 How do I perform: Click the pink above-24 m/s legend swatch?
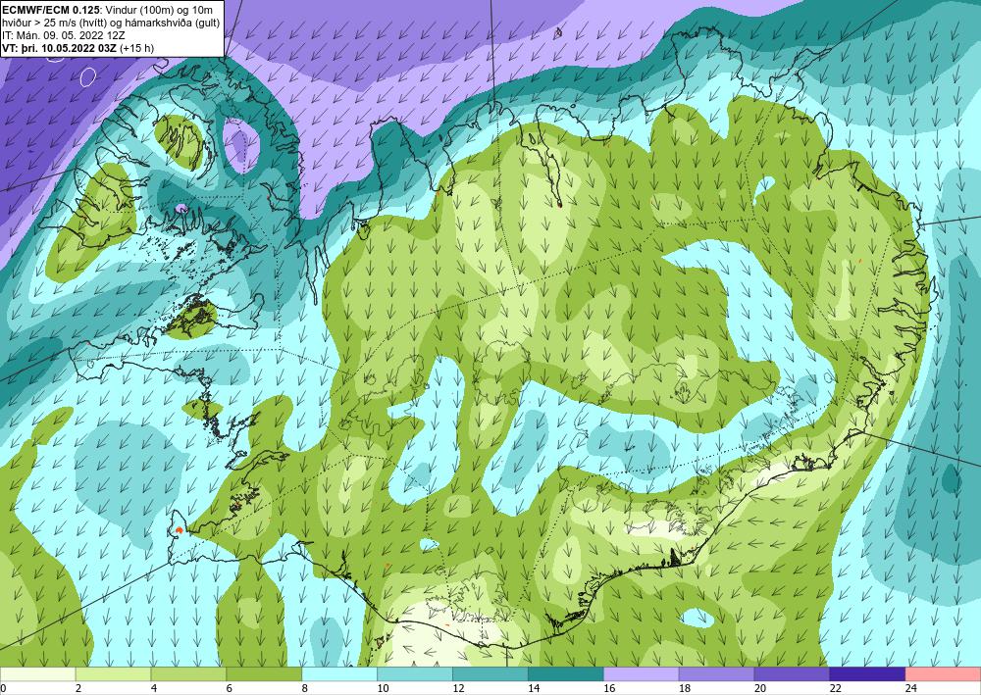(944, 674)
